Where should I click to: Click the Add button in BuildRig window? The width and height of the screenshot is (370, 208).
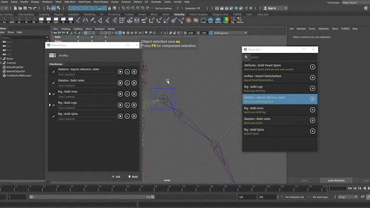pyautogui.click(x=116, y=177)
